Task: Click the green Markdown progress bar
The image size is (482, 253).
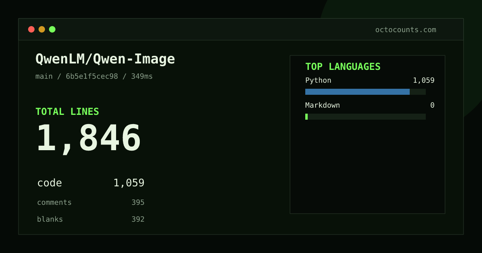Action: [306, 116]
